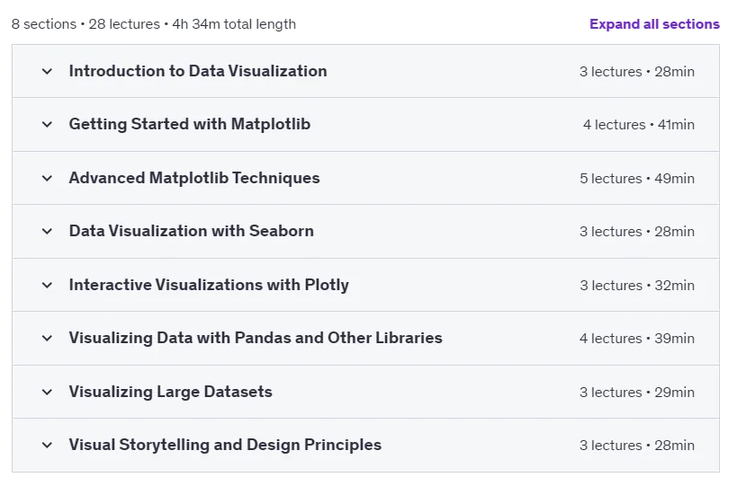
Task: Expand the Getting Started with Matplotlib section
Action: coord(189,124)
